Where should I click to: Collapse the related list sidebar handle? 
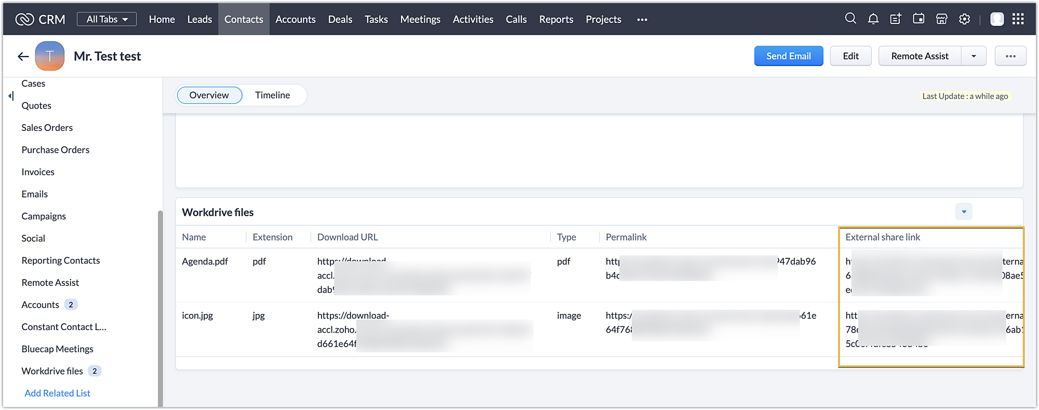[x=11, y=96]
